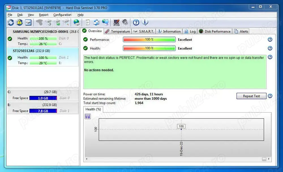Click the Health percentage gradient bar

pyautogui.click(x=149, y=48)
